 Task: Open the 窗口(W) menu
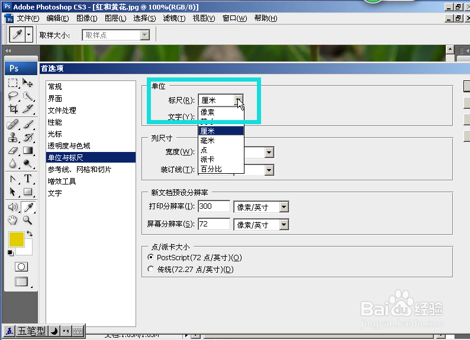point(234,18)
